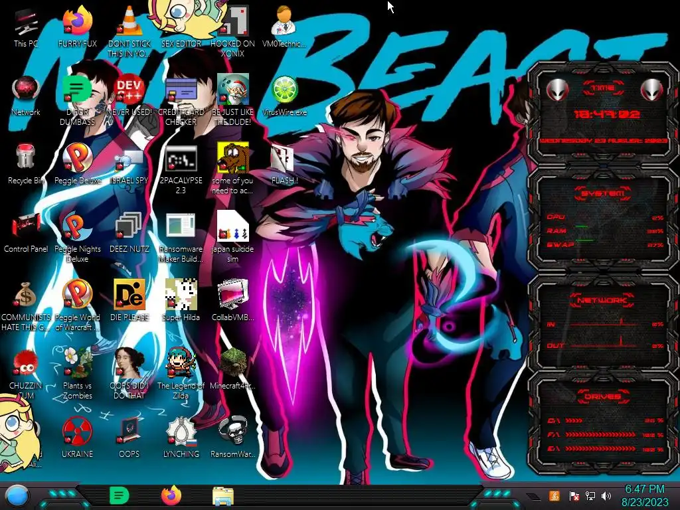
Task: Click the Action Center flag tray icon
Action: tap(574, 495)
